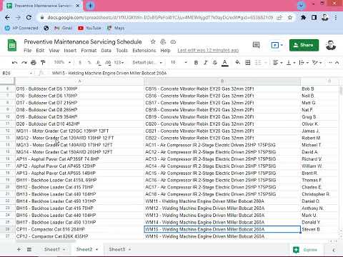Open zoom level dropdown
Image resolution: width=343 pixels, height=257 pixels.
point(62,62)
